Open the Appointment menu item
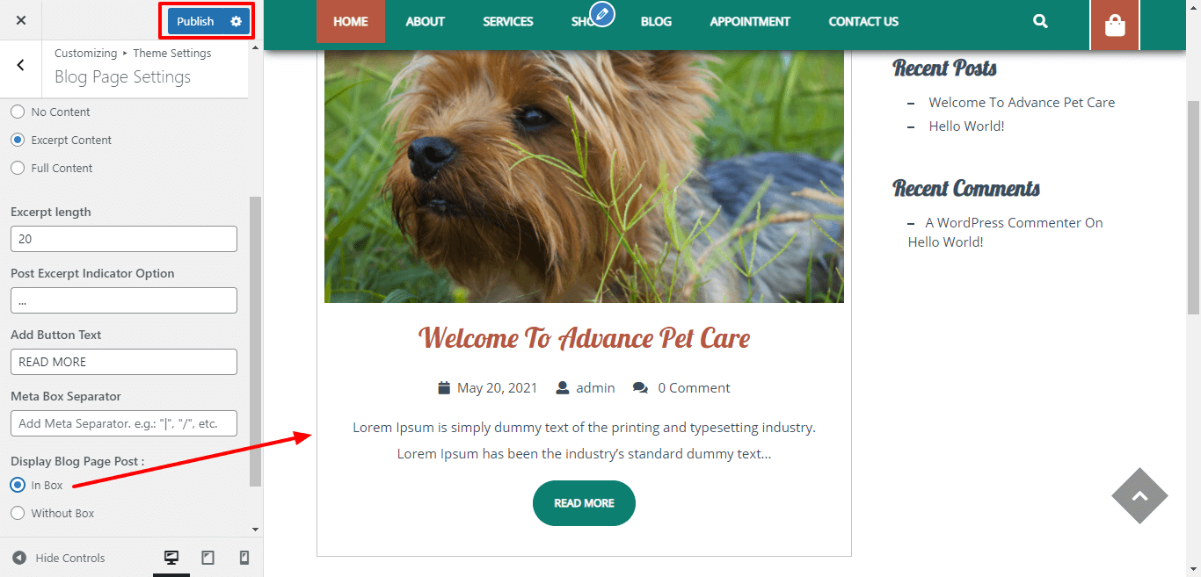This screenshot has width=1201, height=577. [750, 21]
